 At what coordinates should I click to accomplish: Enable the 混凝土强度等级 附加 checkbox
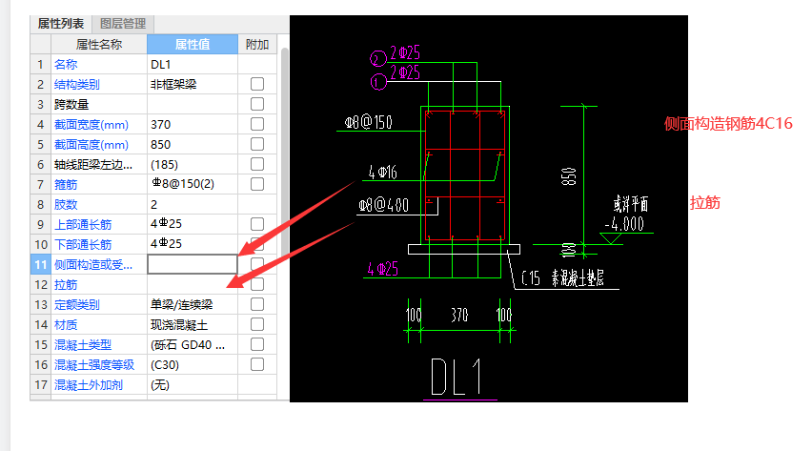point(257,364)
